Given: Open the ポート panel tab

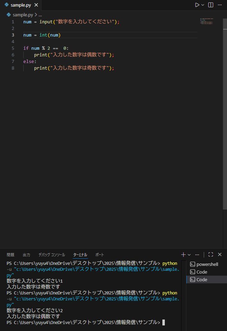Looking at the screenshot, I should coord(99,255).
